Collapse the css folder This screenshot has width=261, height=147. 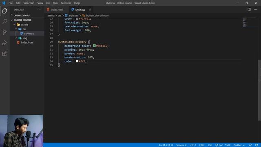pos(27,29)
